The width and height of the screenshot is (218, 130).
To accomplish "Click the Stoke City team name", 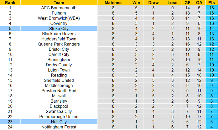I will (x=59, y=29).
